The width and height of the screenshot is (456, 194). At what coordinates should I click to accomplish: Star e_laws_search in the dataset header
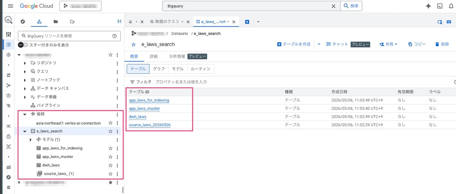pos(134,44)
